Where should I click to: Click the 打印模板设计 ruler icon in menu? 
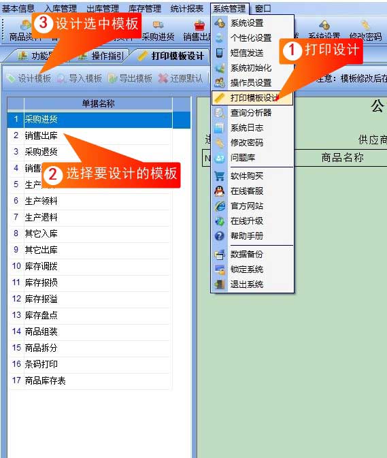pyautogui.click(x=219, y=97)
